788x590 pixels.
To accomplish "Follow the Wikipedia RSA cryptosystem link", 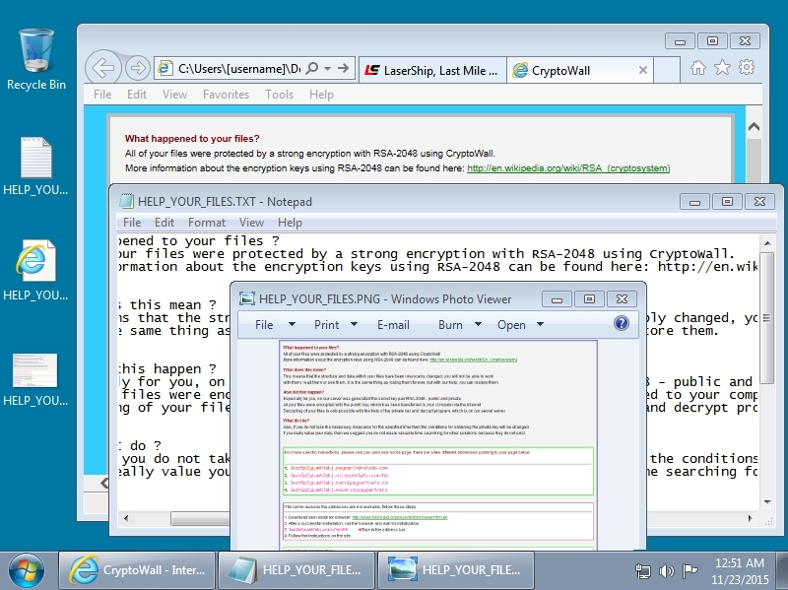I will click(568, 168).
